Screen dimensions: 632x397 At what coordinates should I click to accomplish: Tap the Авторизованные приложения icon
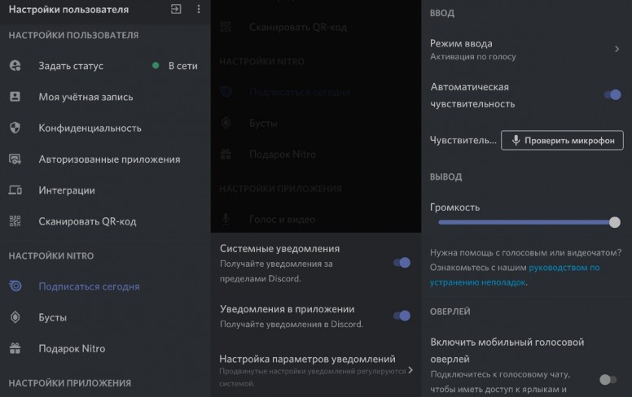[15, 159]
